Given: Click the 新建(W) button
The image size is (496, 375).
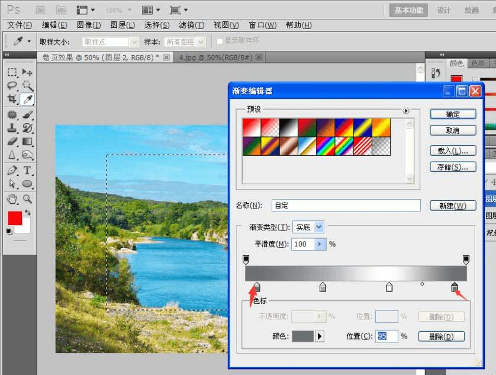Looking at the screenshot, I should (453, 206).
